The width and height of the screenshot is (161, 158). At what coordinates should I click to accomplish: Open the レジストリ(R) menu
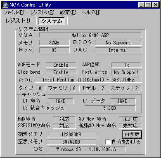coord(42,12)
